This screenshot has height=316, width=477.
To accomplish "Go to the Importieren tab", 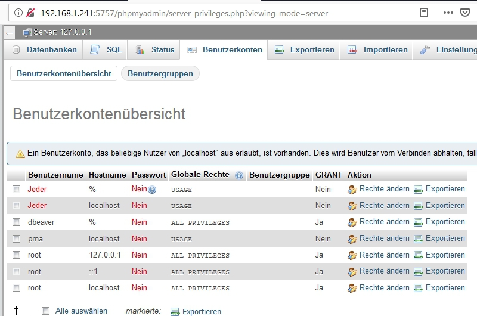I will [377, 49].
